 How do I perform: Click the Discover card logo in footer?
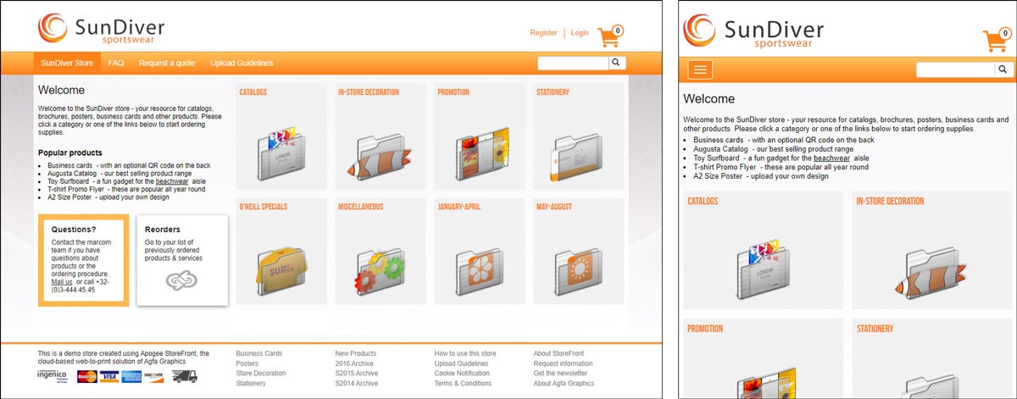tap(153, 377)
